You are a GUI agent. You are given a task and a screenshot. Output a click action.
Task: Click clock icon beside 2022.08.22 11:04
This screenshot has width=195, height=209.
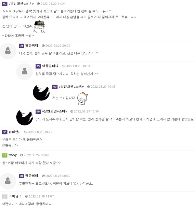click(38, 4)
